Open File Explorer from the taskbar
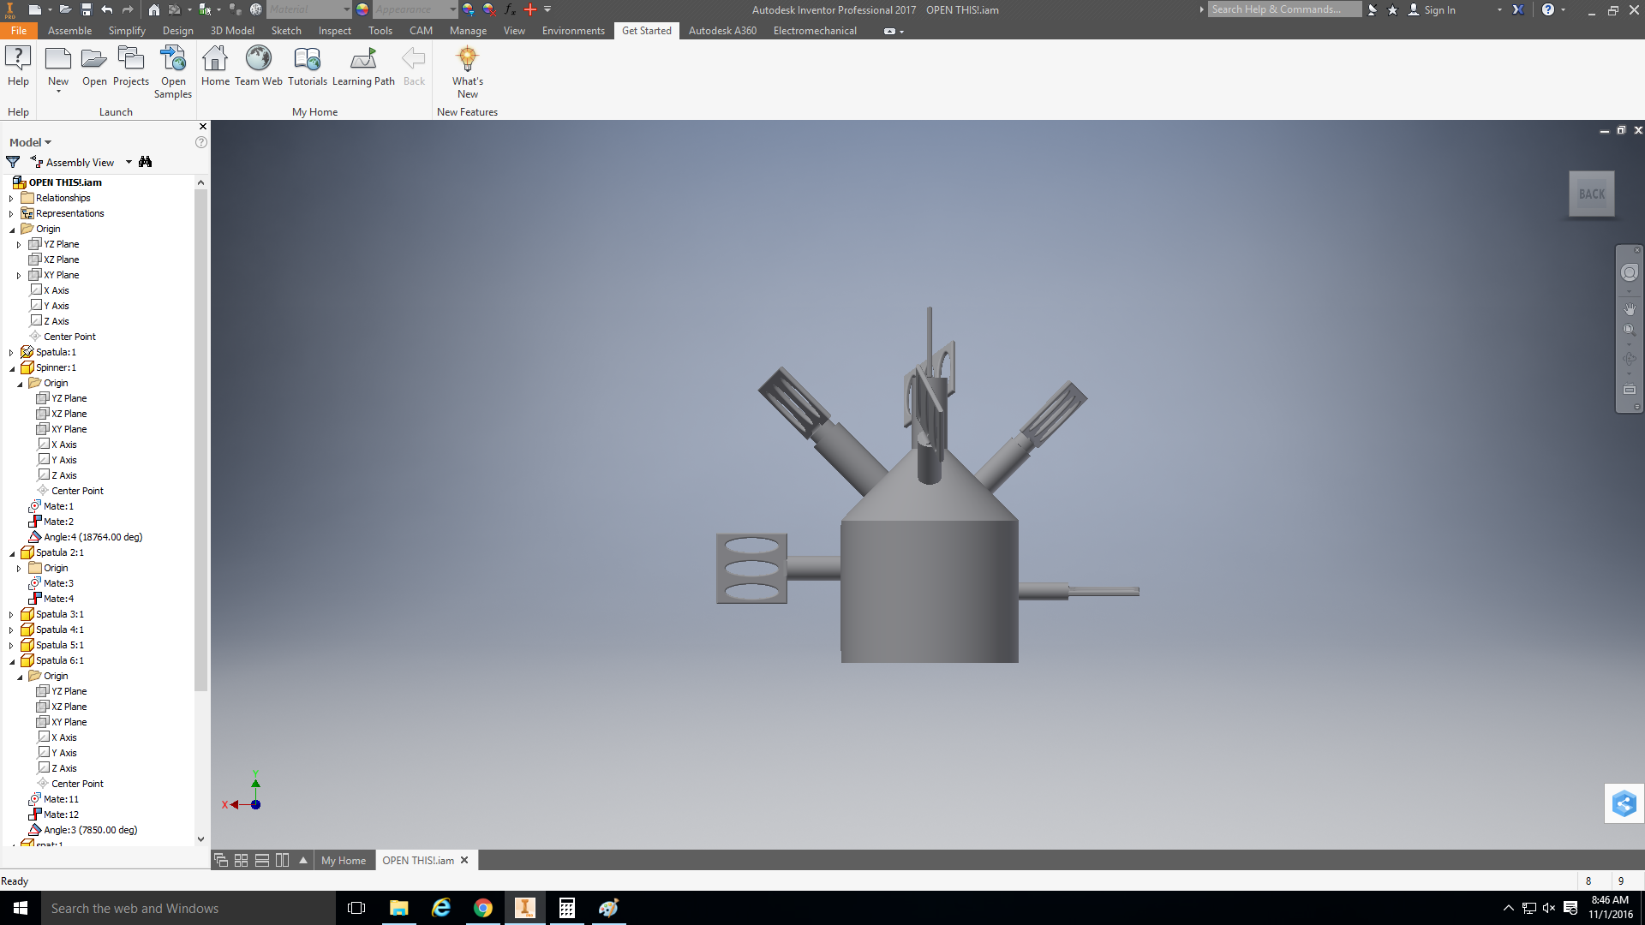The height and width of the screenshot is (925, 1645). pyautogui.click(x=399, y=908)
